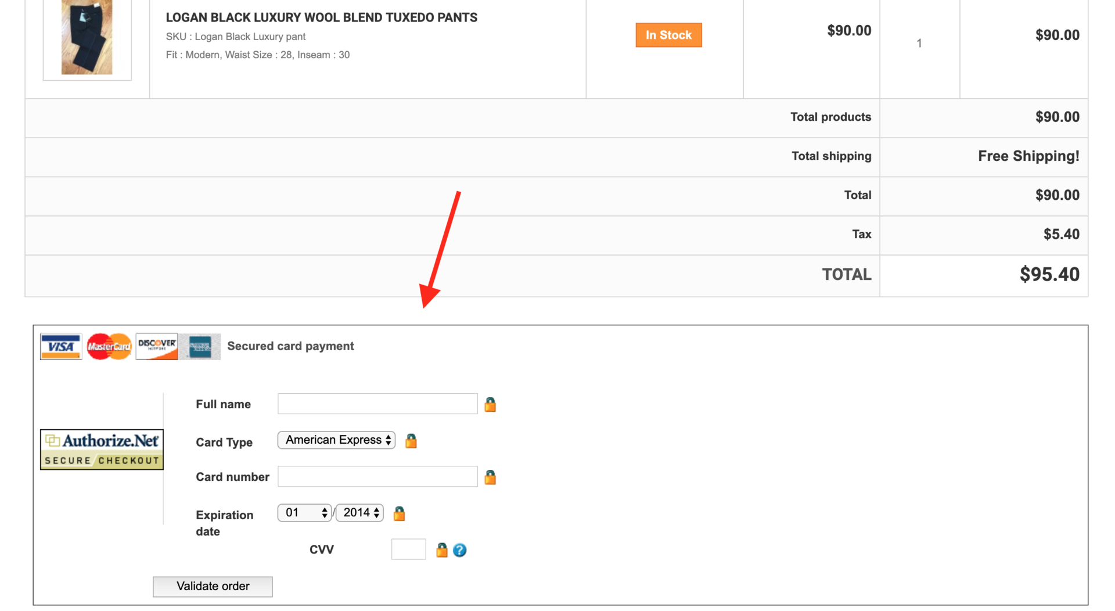Click the lock icon beside Full name
1115x611 pixels.
490,404
